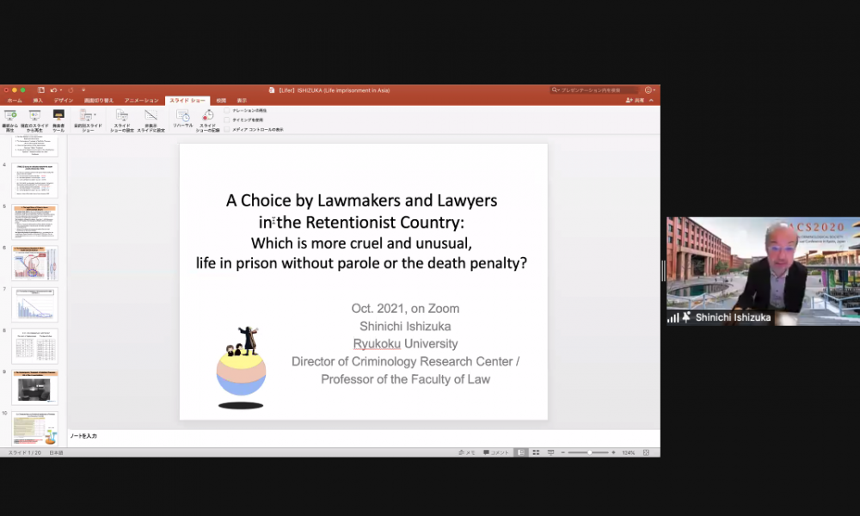860x516 pixels.
Task: Open the View (表示) tab
Action: 242,101
